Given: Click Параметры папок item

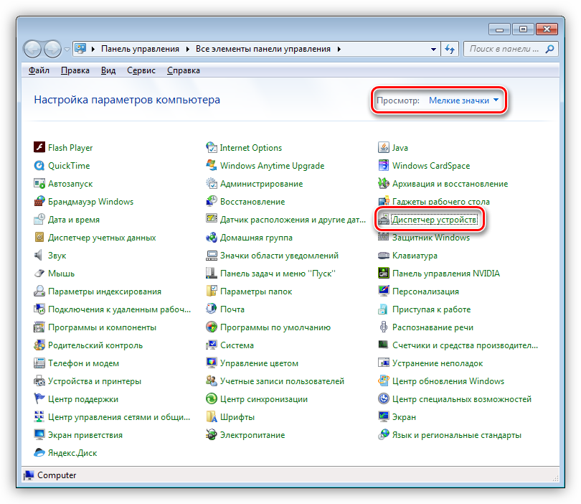Looking at the screenshot, I should coord(249,291).
